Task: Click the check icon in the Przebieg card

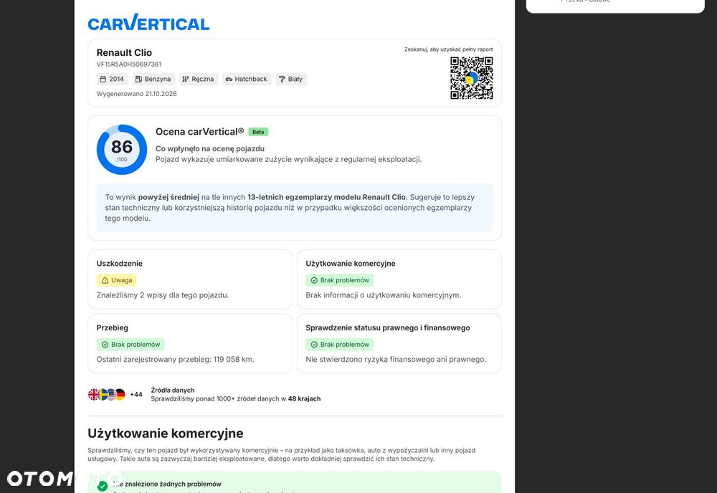Action: (105, 345)
